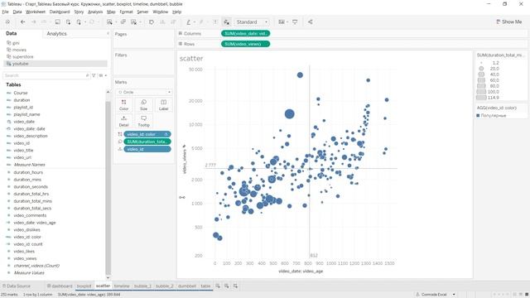Click the scatter sheet title
This screenshot has height=298, width=530.
(x=191, y=59)
